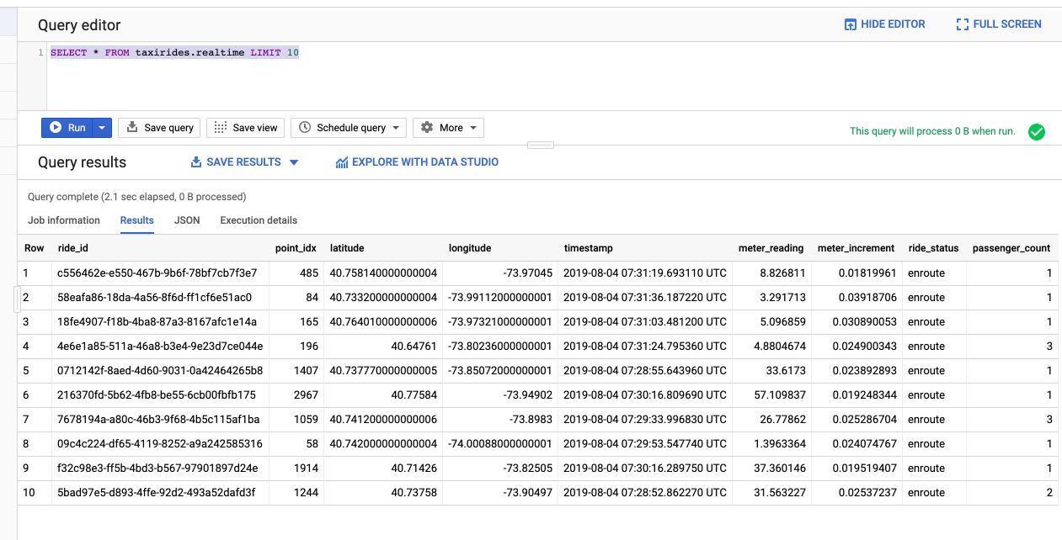This screenshot has width=1062, height=540.
Task: Select ride_id 4e6e1a85-511a-46a8-b3e4-9e23d7ce044e
Action: [x=160, y=346]
